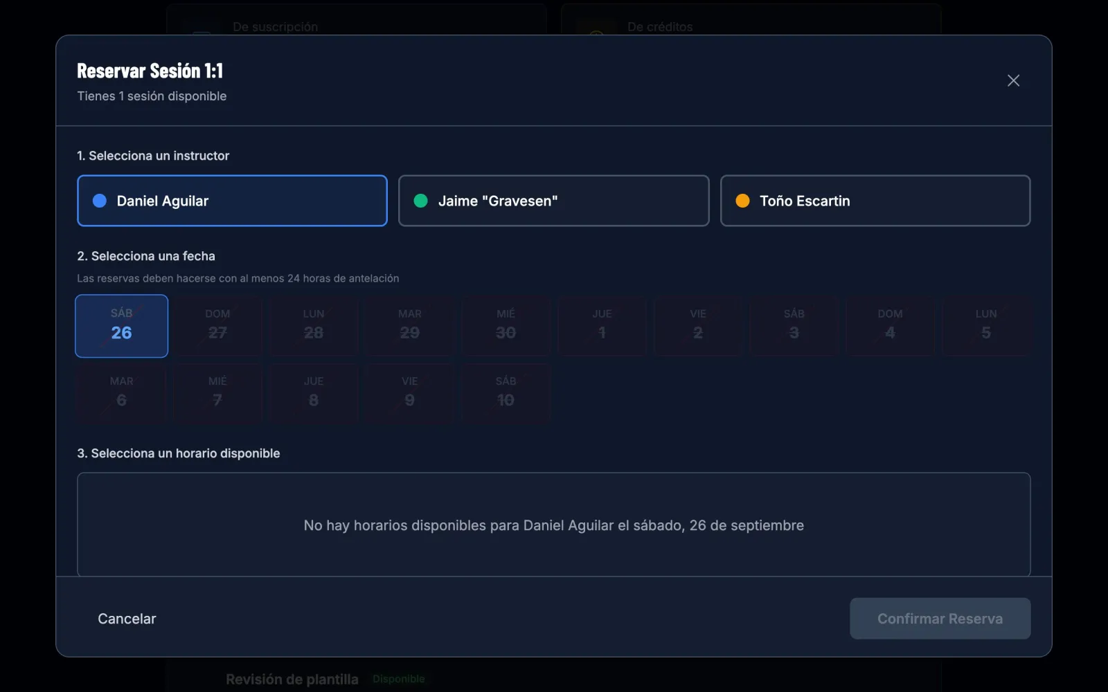Select date MIÉ 7

217,393
